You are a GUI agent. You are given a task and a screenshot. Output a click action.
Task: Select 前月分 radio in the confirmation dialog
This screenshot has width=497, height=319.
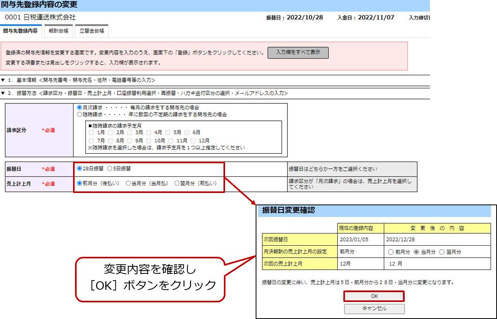(x=391, y=252)
